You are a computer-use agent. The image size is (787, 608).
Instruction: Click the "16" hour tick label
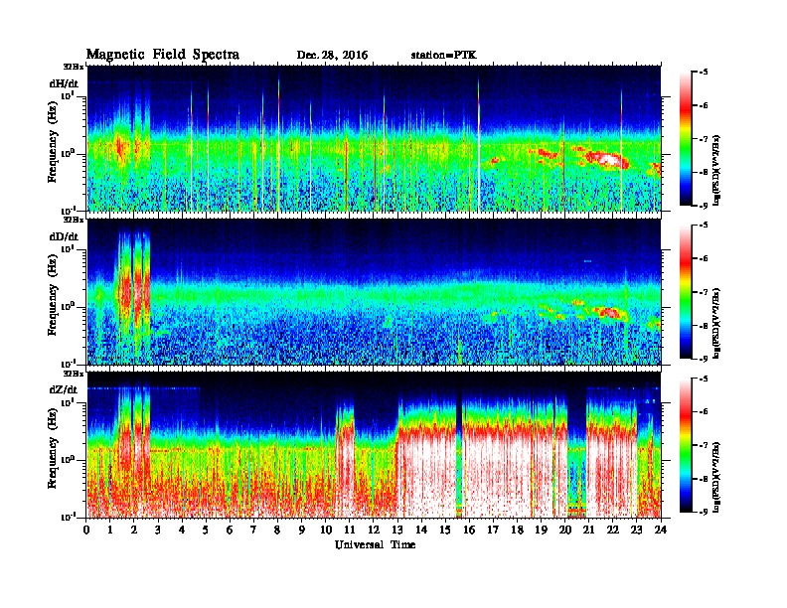tap(469, 530)
